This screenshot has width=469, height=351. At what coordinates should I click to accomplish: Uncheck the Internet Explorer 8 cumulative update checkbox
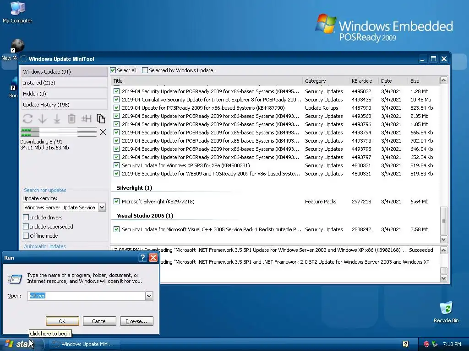pos(117,99)
